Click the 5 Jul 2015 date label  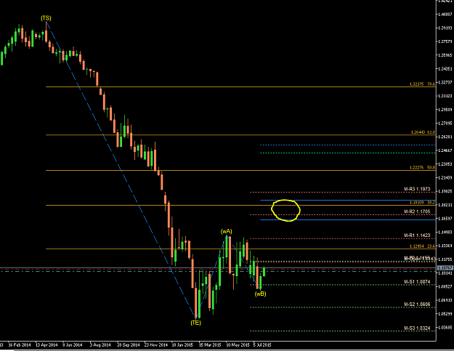click(262, 345)
